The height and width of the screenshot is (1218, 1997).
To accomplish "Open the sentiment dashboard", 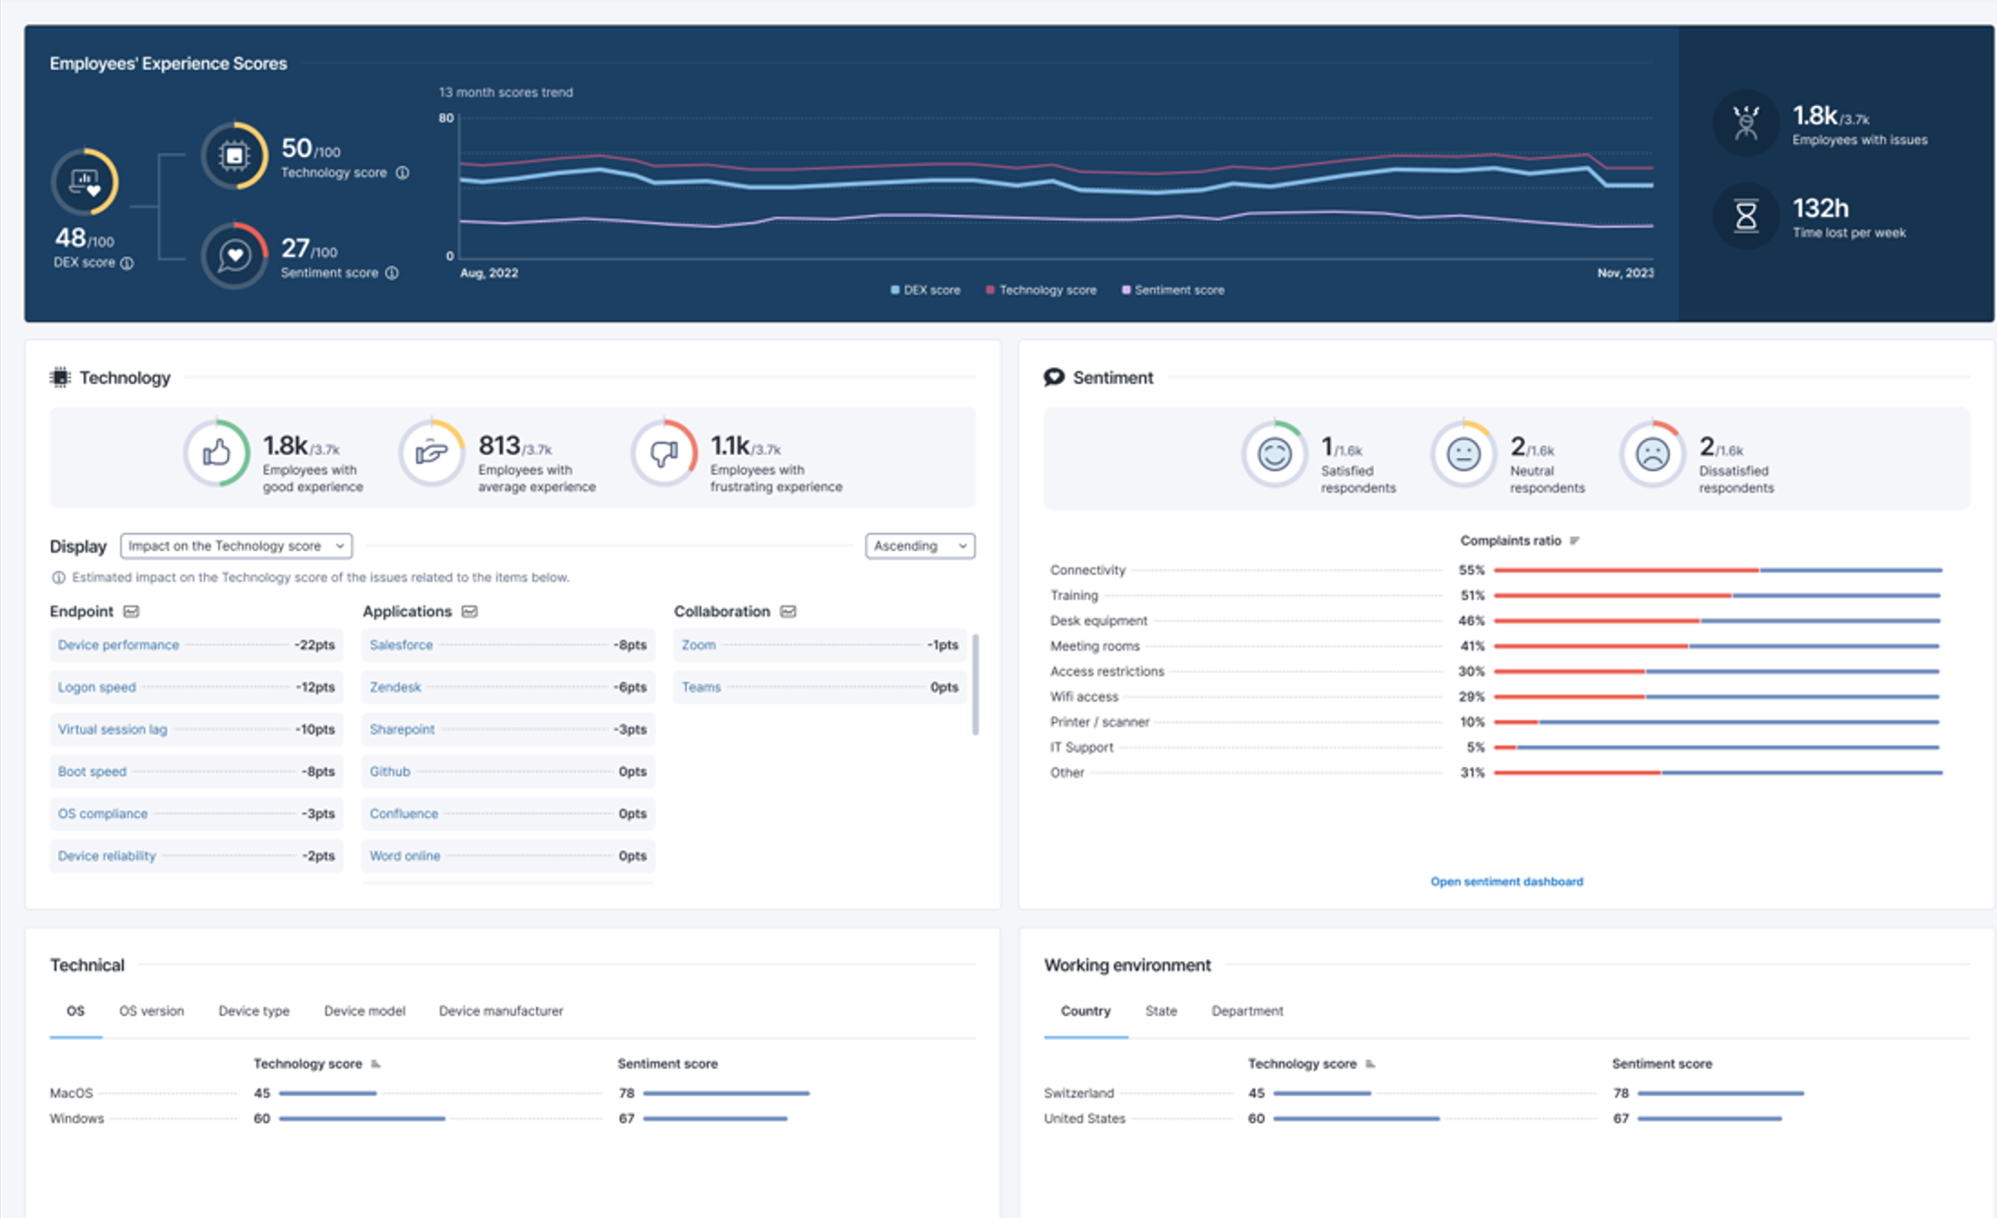I will click(1506, 882).
